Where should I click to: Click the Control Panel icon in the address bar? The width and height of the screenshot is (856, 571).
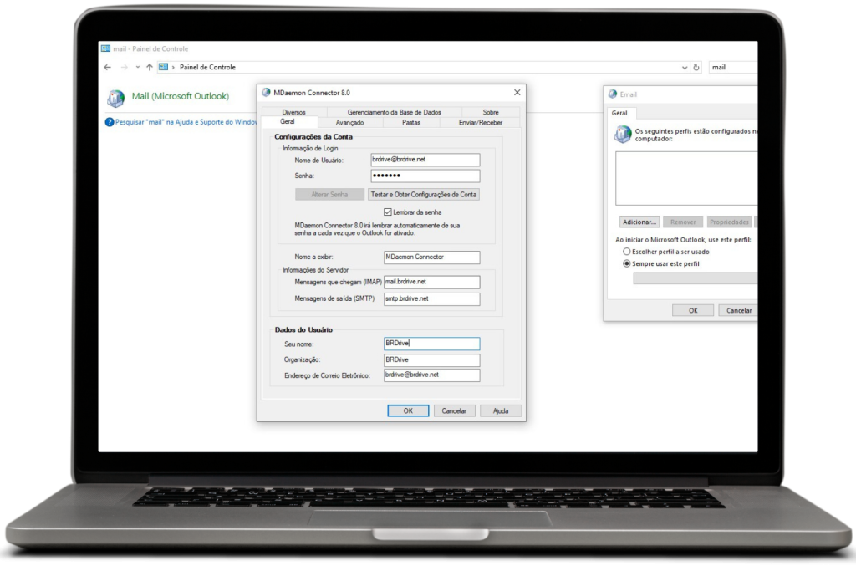[163, 67]
